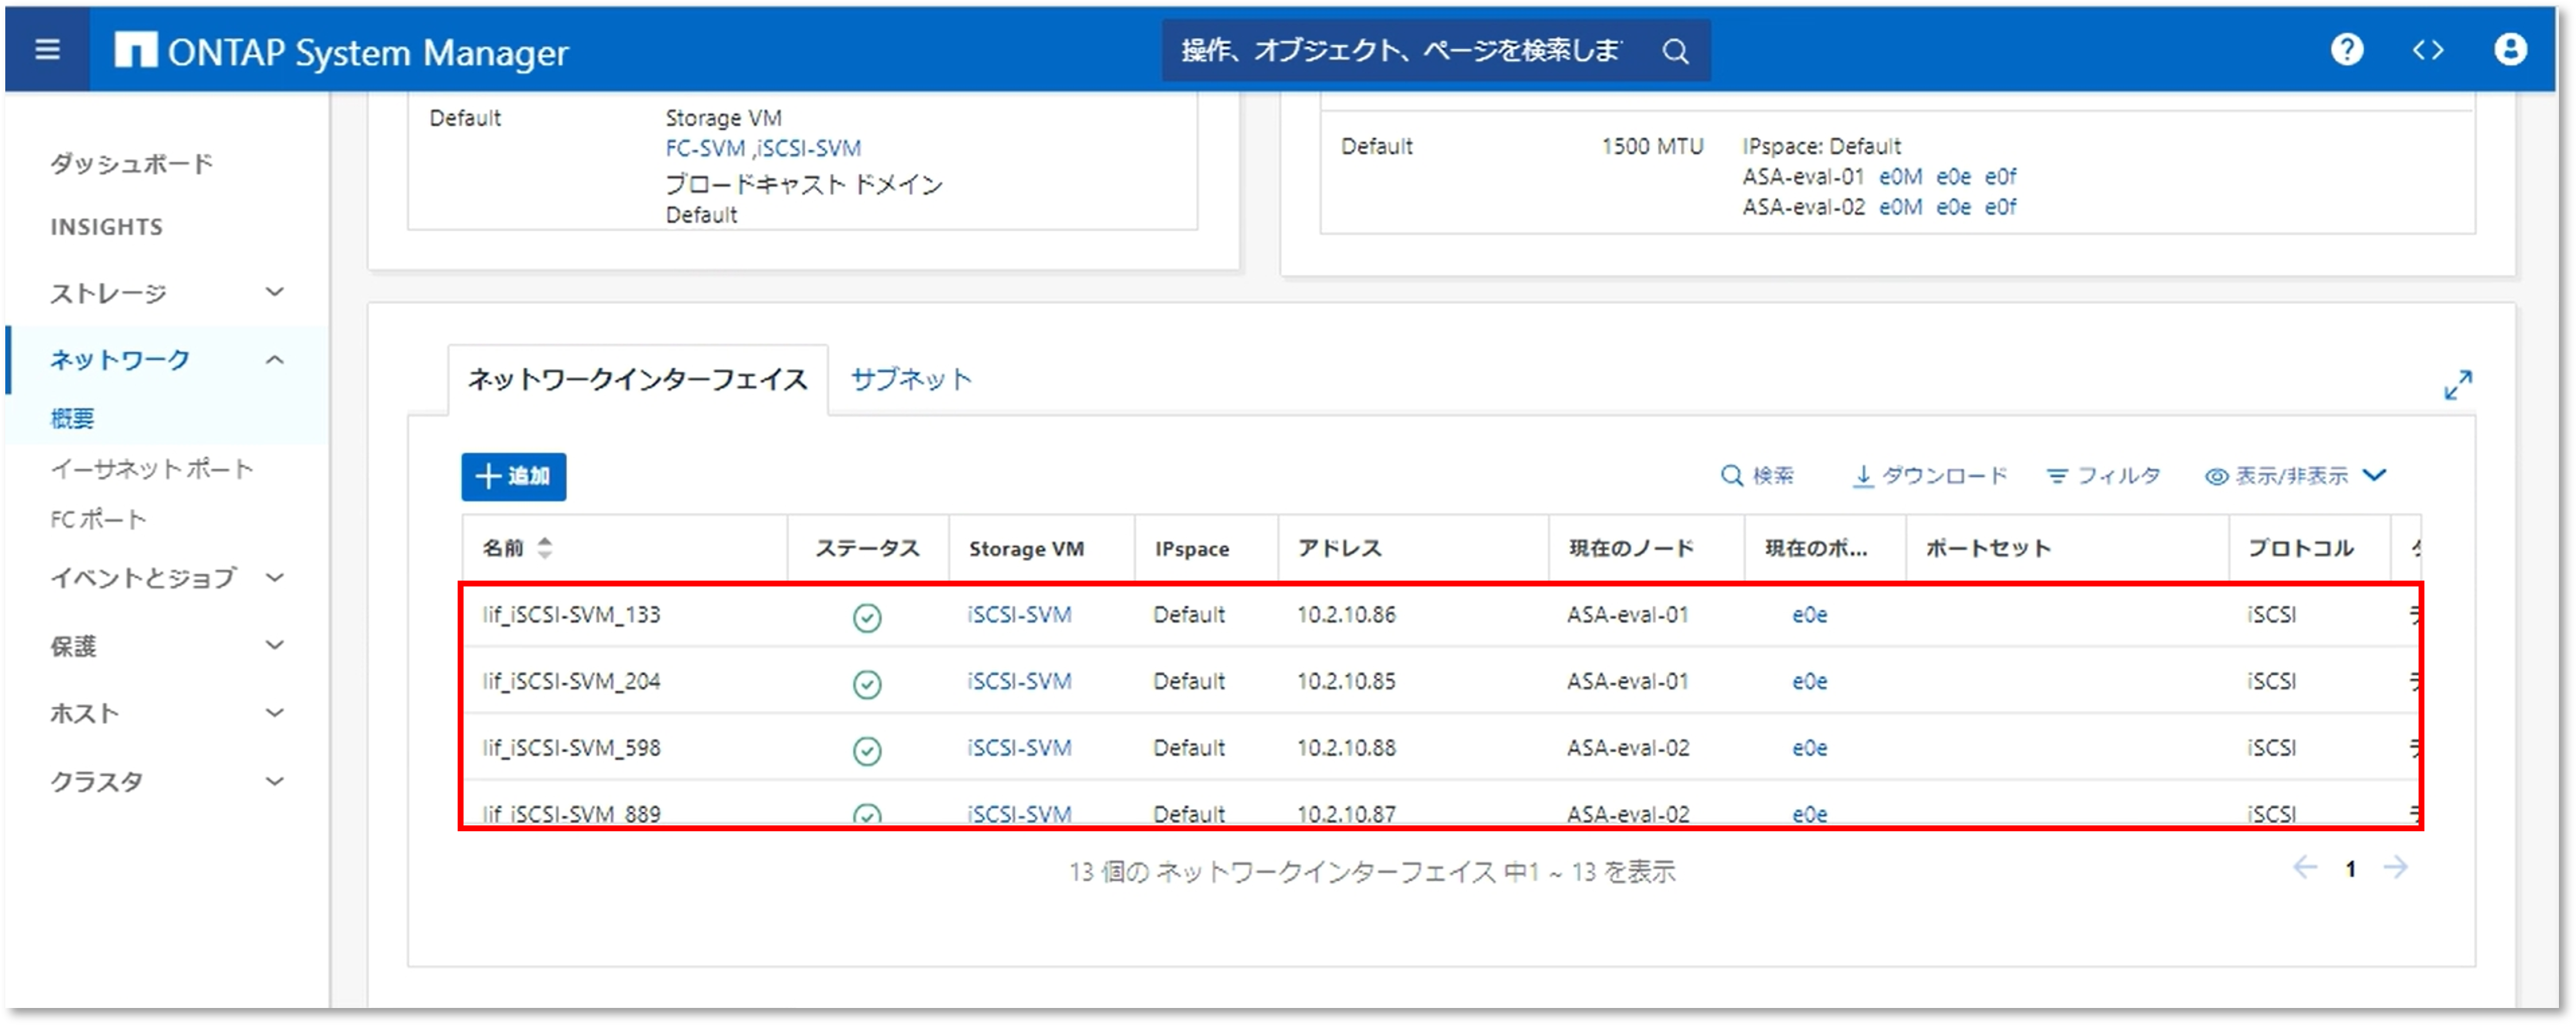The height and width of the screenshot is (1025, 2576).
Task: Open FC ポート page
Action: pyautogui.click(x=98, y=518)
